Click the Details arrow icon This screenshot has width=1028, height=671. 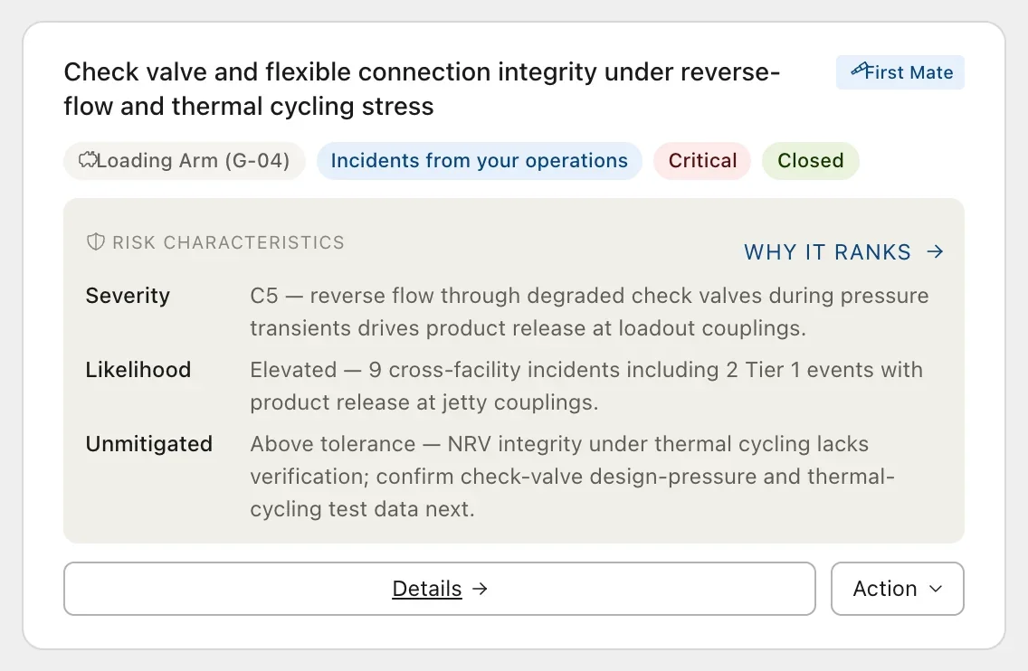point(480,589)
